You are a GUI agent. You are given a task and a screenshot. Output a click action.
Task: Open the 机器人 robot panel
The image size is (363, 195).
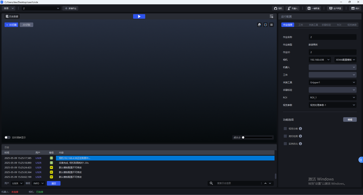pos(292,9)
